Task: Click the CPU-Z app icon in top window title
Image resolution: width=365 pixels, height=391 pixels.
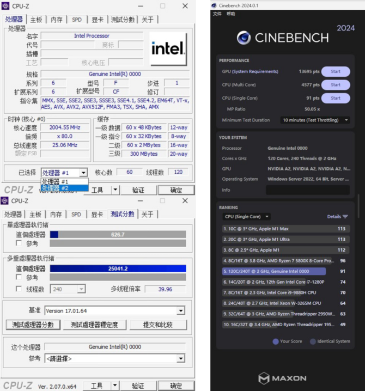Action: click(x=5, y=6)
